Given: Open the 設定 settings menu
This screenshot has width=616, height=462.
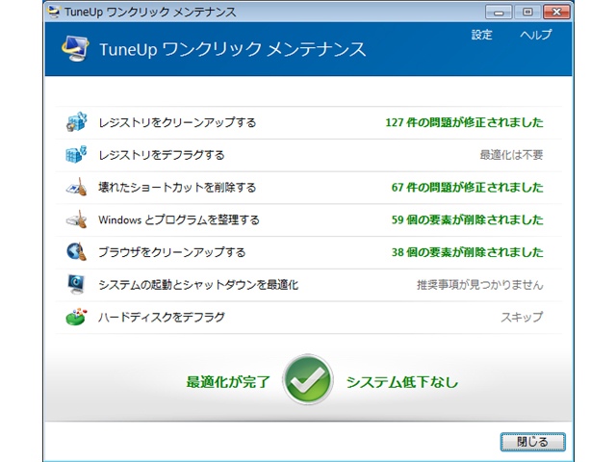Looking at the screenshot, I should 481,35.
